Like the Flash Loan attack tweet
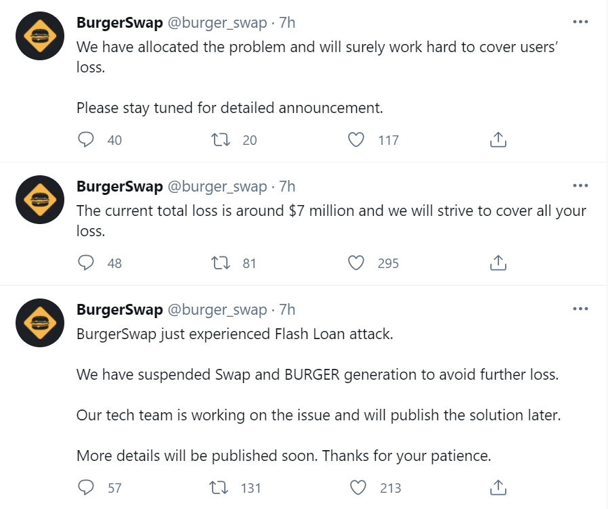The image size is (608, 509). tap(359, 488)
